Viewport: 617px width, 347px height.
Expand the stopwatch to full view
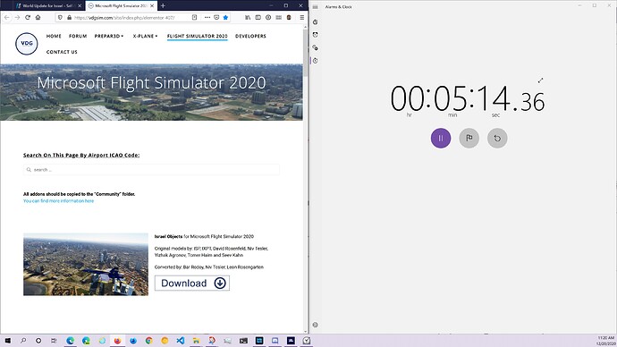tap(541, 80)
